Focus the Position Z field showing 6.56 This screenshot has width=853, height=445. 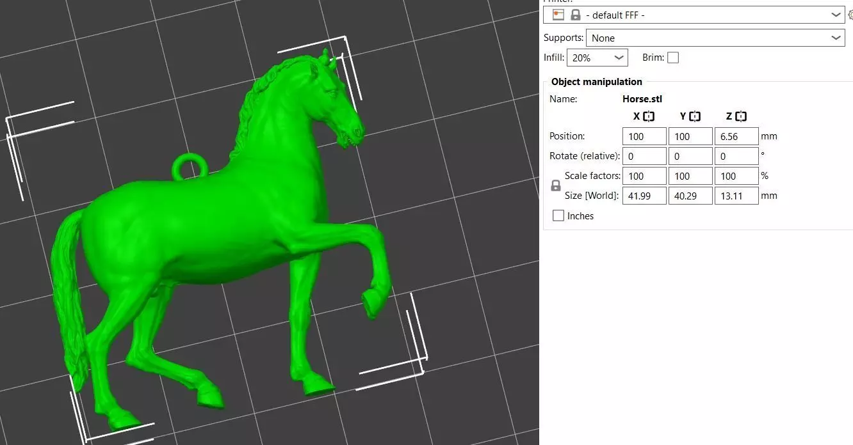[x=736, y=136]
